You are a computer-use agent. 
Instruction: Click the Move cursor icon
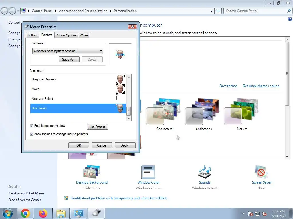click(x=120, y=89)
